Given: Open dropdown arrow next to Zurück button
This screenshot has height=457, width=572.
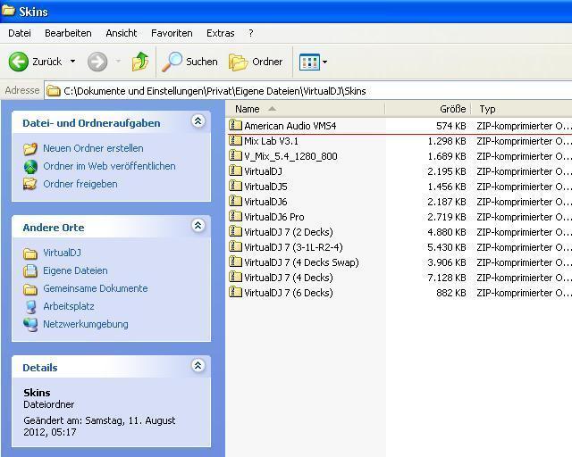Looking at the screenshot, I should (72, 62).
